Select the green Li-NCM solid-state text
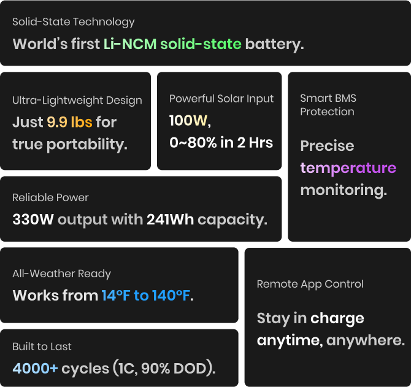Screen dimensions: 411x387 (172, 44)
